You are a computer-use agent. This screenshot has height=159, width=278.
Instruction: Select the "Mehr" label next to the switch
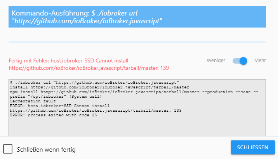point(260,60)
